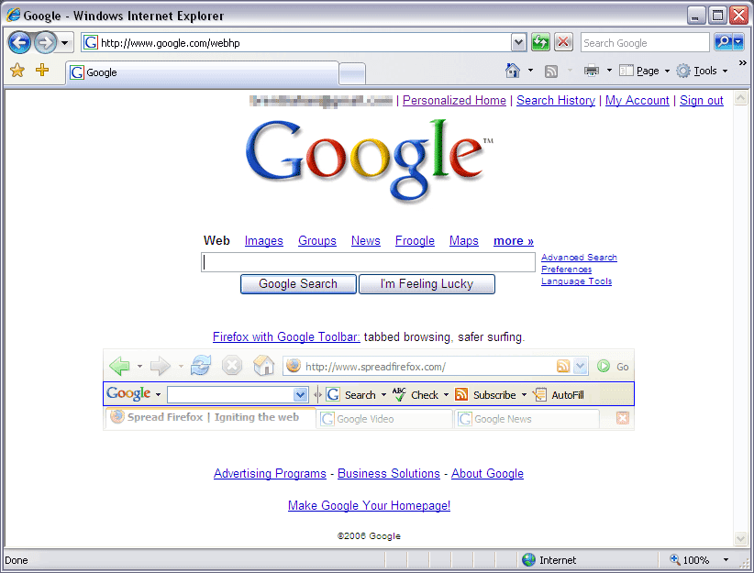Open the Page menu
The width and height of the screenshot is (754, 573).
[x=644, y=71]
